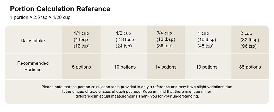This screenshot has height=112, width=274.
Task: Select the (96 tsp) text
Action: (x=248, y=46)
